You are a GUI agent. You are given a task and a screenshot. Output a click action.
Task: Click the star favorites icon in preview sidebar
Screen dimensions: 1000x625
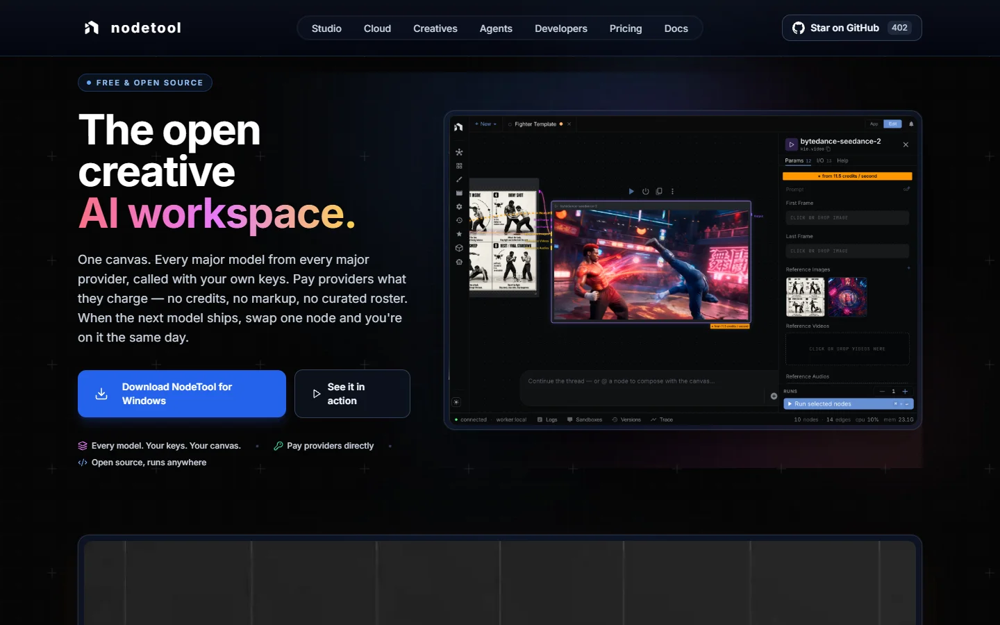coord(459,234)
